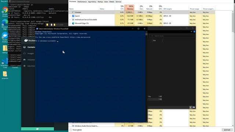Sort by the Power usage column
Screen dimensions: 235x132
coord(195,7)
